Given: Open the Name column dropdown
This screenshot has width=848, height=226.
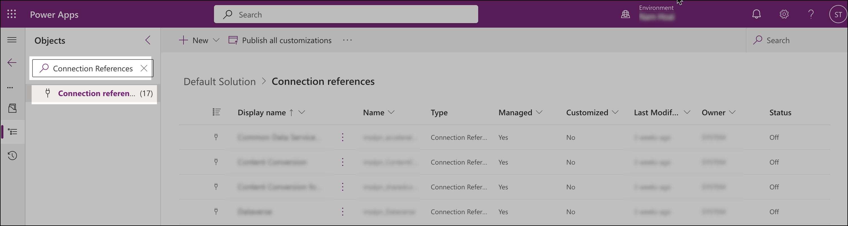Looking at the screenshot, I should tap(391, 112).
